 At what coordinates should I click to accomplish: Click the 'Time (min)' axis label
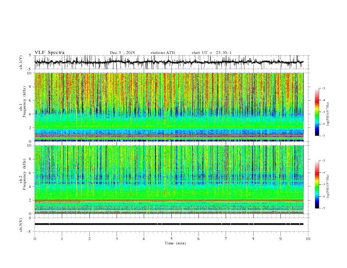(175, 243)
